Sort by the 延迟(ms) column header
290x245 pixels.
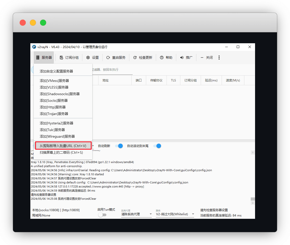211,80
